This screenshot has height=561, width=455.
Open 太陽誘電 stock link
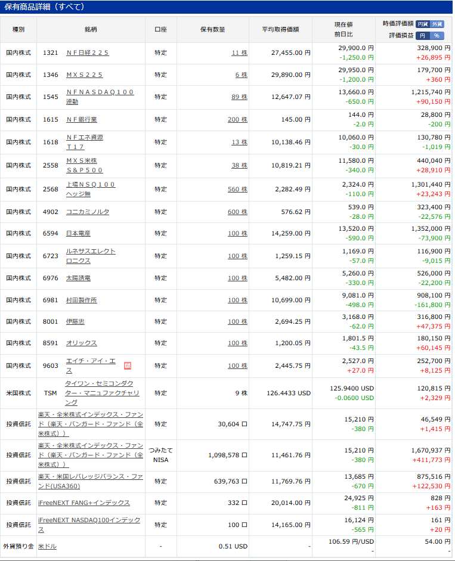78,278
